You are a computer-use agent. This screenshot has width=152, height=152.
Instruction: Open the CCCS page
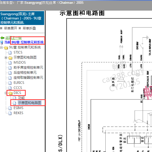pos(18,88)
